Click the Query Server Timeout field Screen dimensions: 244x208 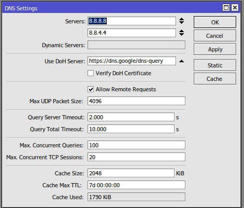(x=131, y=117)
